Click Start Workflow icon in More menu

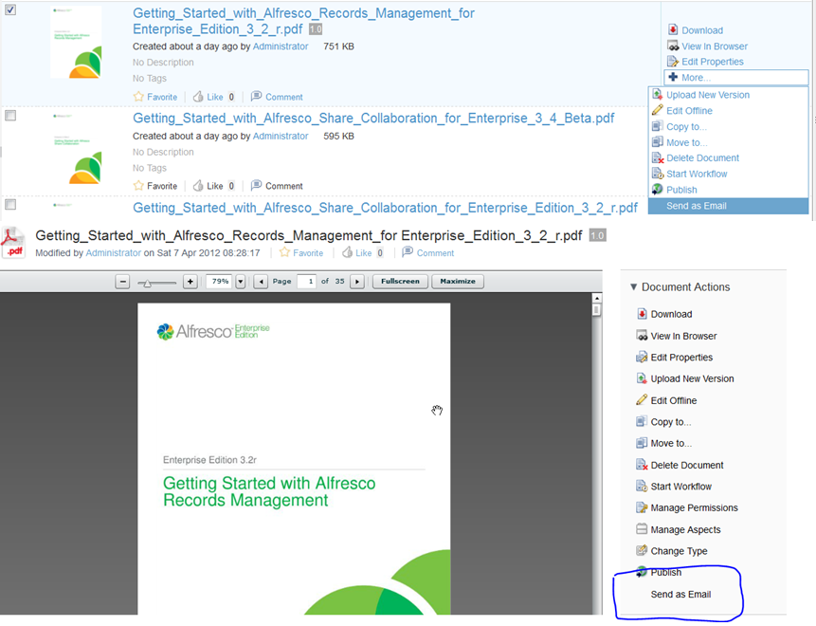pyautogui.click(x=658, y=174)
